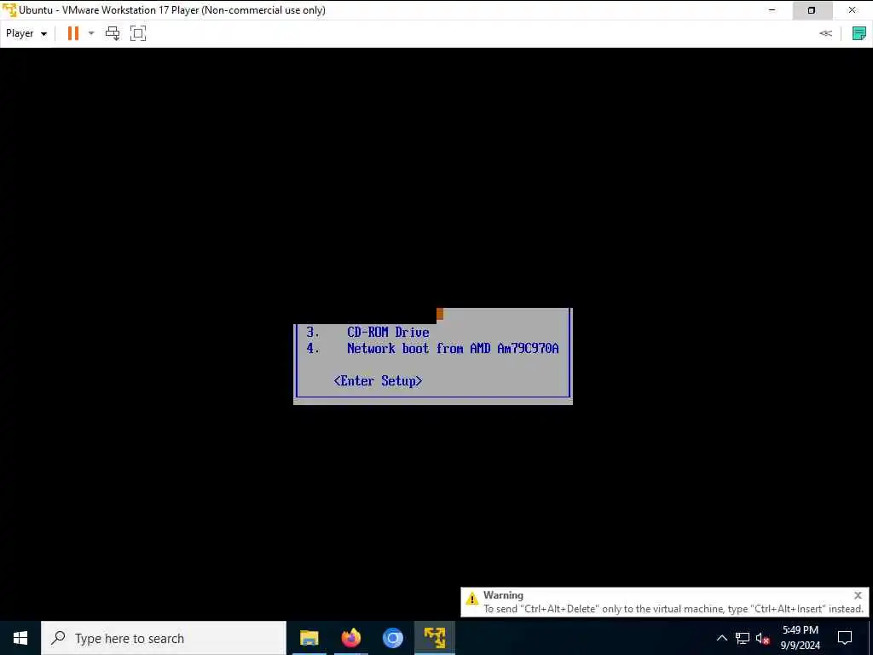
Task: Send Ctrl+Alt+Del to the virtual machine
Action: (113, 33)
